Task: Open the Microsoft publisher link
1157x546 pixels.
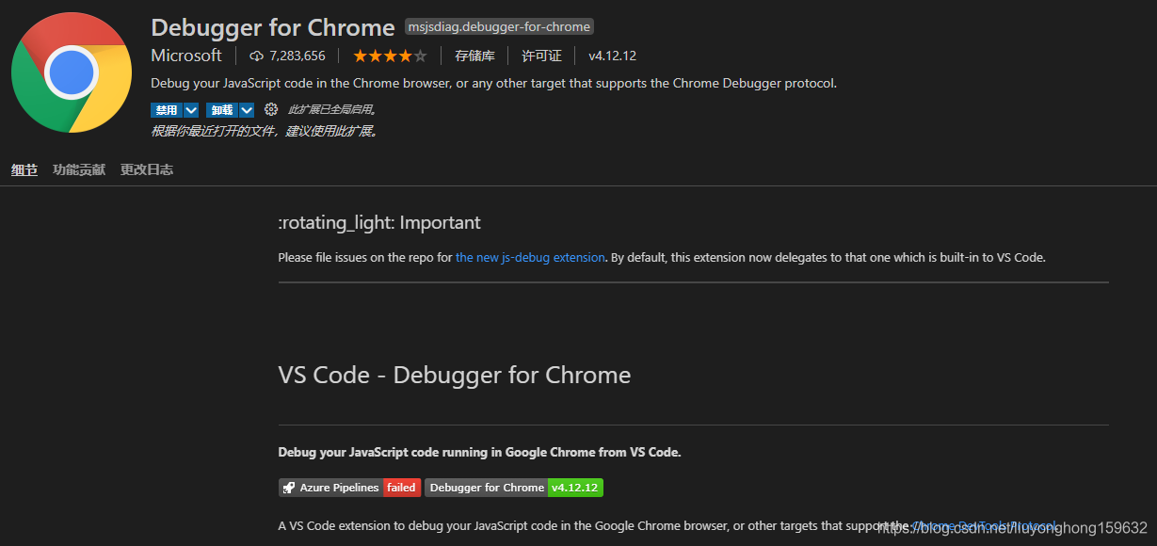Action: coord(186,56)
